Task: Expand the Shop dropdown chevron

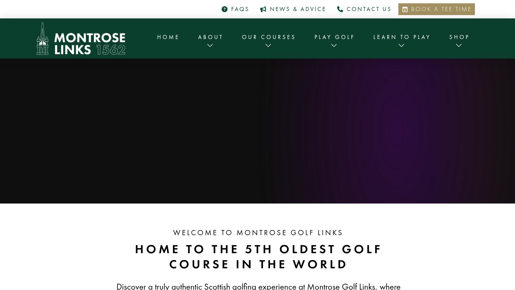Action: pyautogui.click(x=459, y=46)
